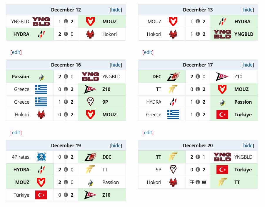
Task: Click edit under the December 17 table
Action: [x=148, y=133]
